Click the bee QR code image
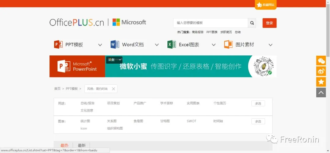 (x=263, y=66)
